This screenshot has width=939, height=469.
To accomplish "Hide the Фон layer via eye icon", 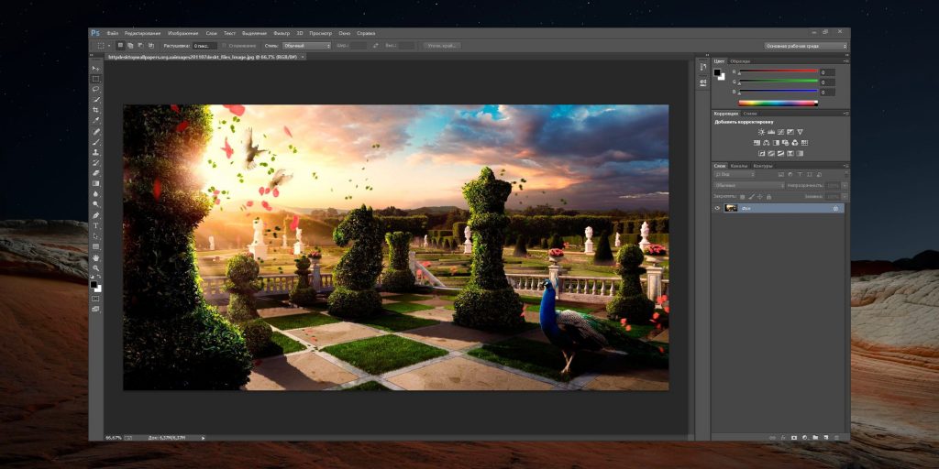I will tap(718, 208).
